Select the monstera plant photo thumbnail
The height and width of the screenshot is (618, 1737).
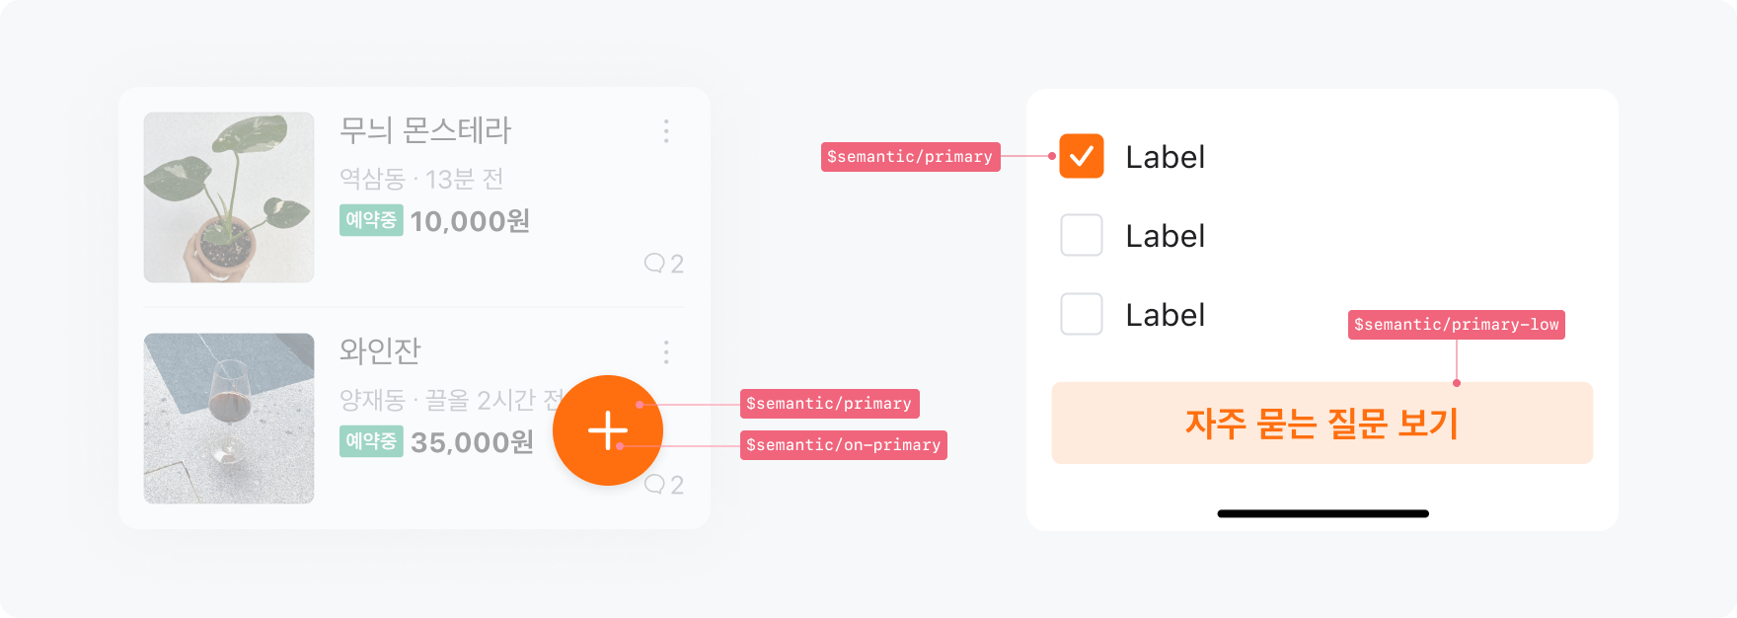tap(229, 197)
